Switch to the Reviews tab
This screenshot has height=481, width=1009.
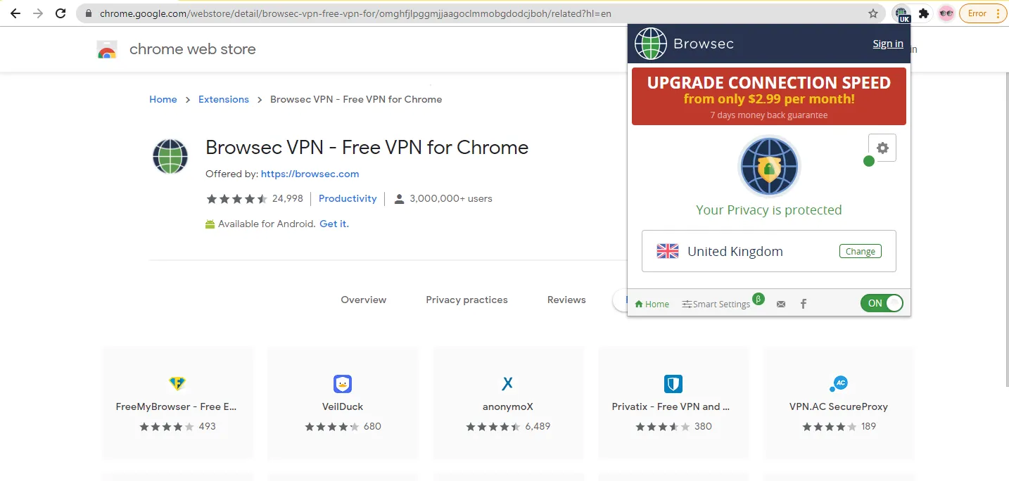coord(566,300)
